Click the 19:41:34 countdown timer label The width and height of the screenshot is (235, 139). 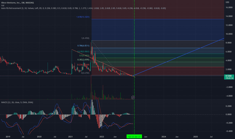click(229, 78)
